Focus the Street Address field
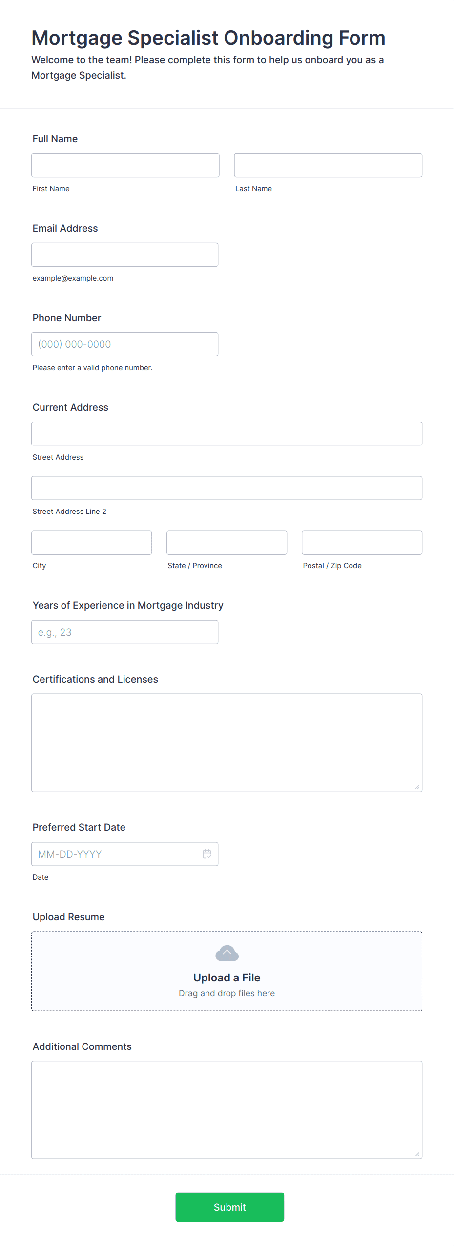454x1246 pixels. pyautogui.click(x=227, y=434)
